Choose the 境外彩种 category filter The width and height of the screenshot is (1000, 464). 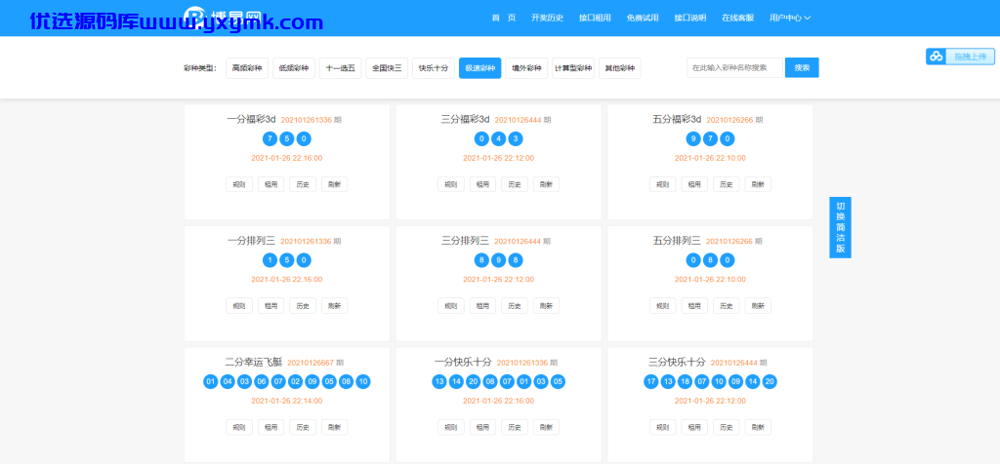[526, 68]
